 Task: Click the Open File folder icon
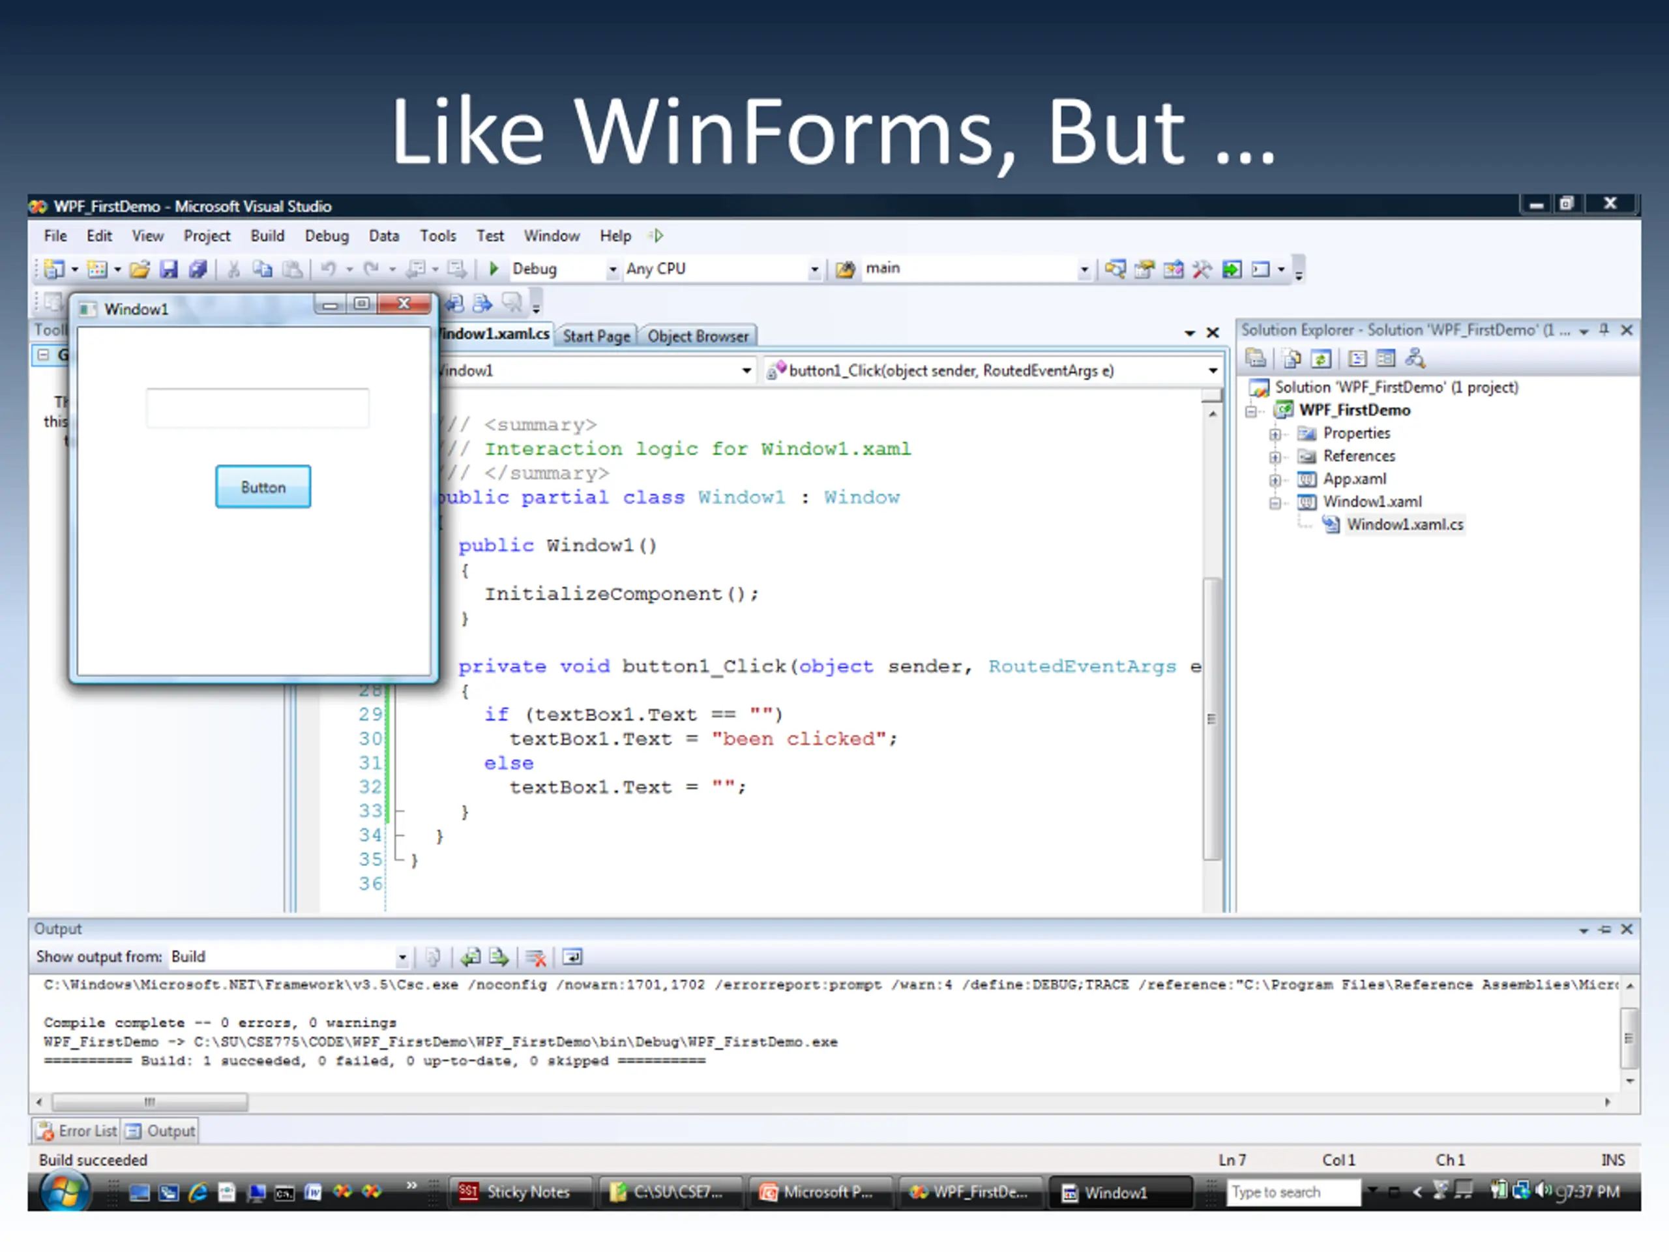click(x=140, y=269)
